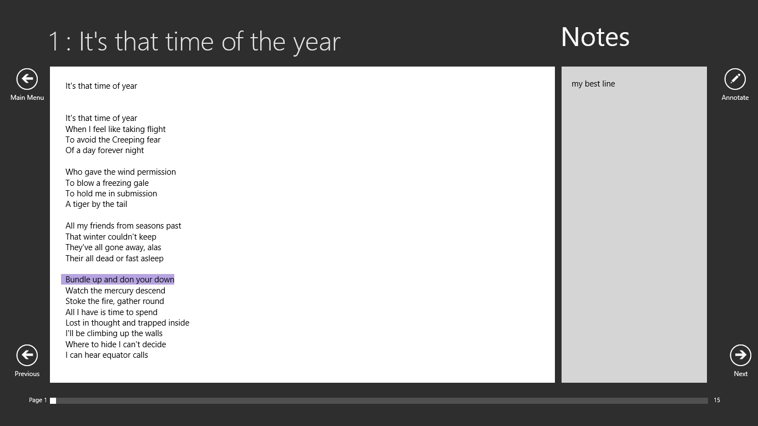Image resolution: width=758 pixels, height=426 pixels.
Task: Click the 'Previous' label text
Action: tap(27, 374)
